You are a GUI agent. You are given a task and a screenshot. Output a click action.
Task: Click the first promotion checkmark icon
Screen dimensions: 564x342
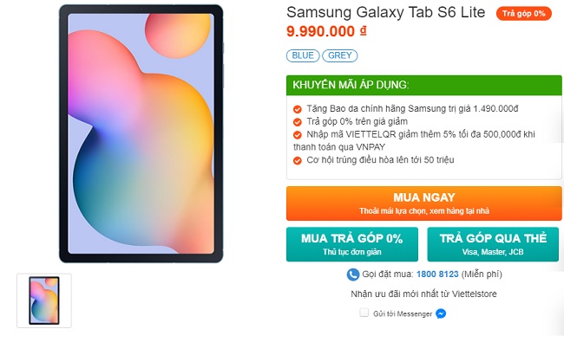297,109
